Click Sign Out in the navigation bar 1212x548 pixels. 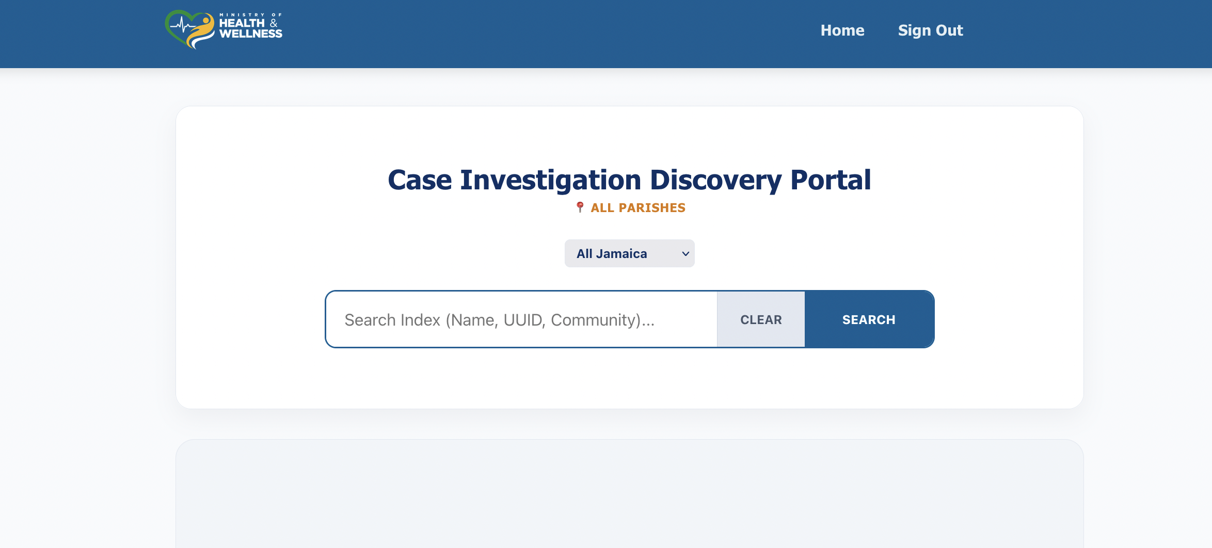[x=930, y=30]
